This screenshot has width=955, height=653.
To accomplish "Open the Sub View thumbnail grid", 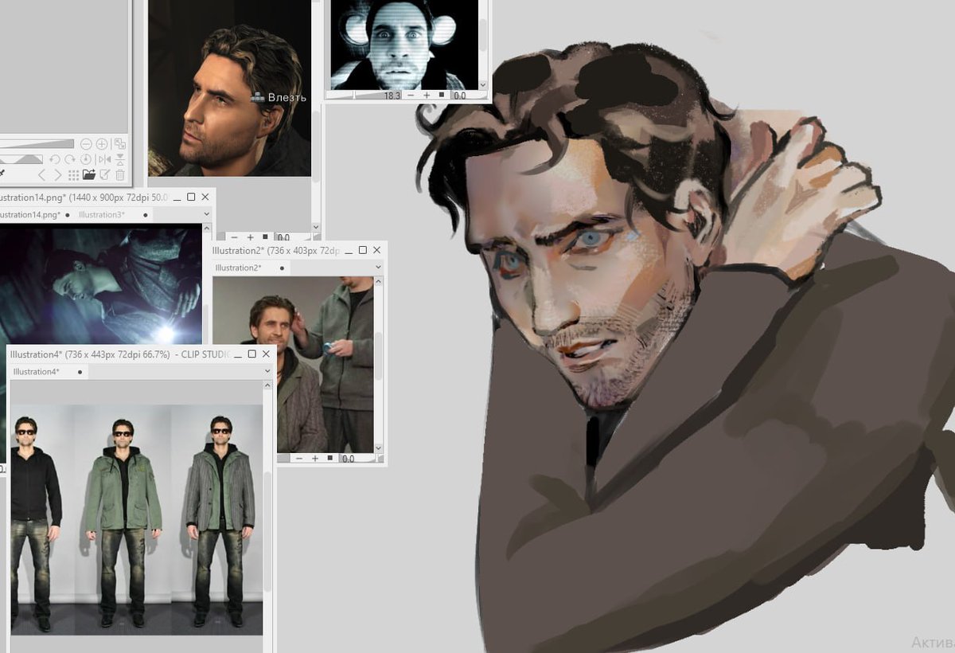I will tap(73, 174).
